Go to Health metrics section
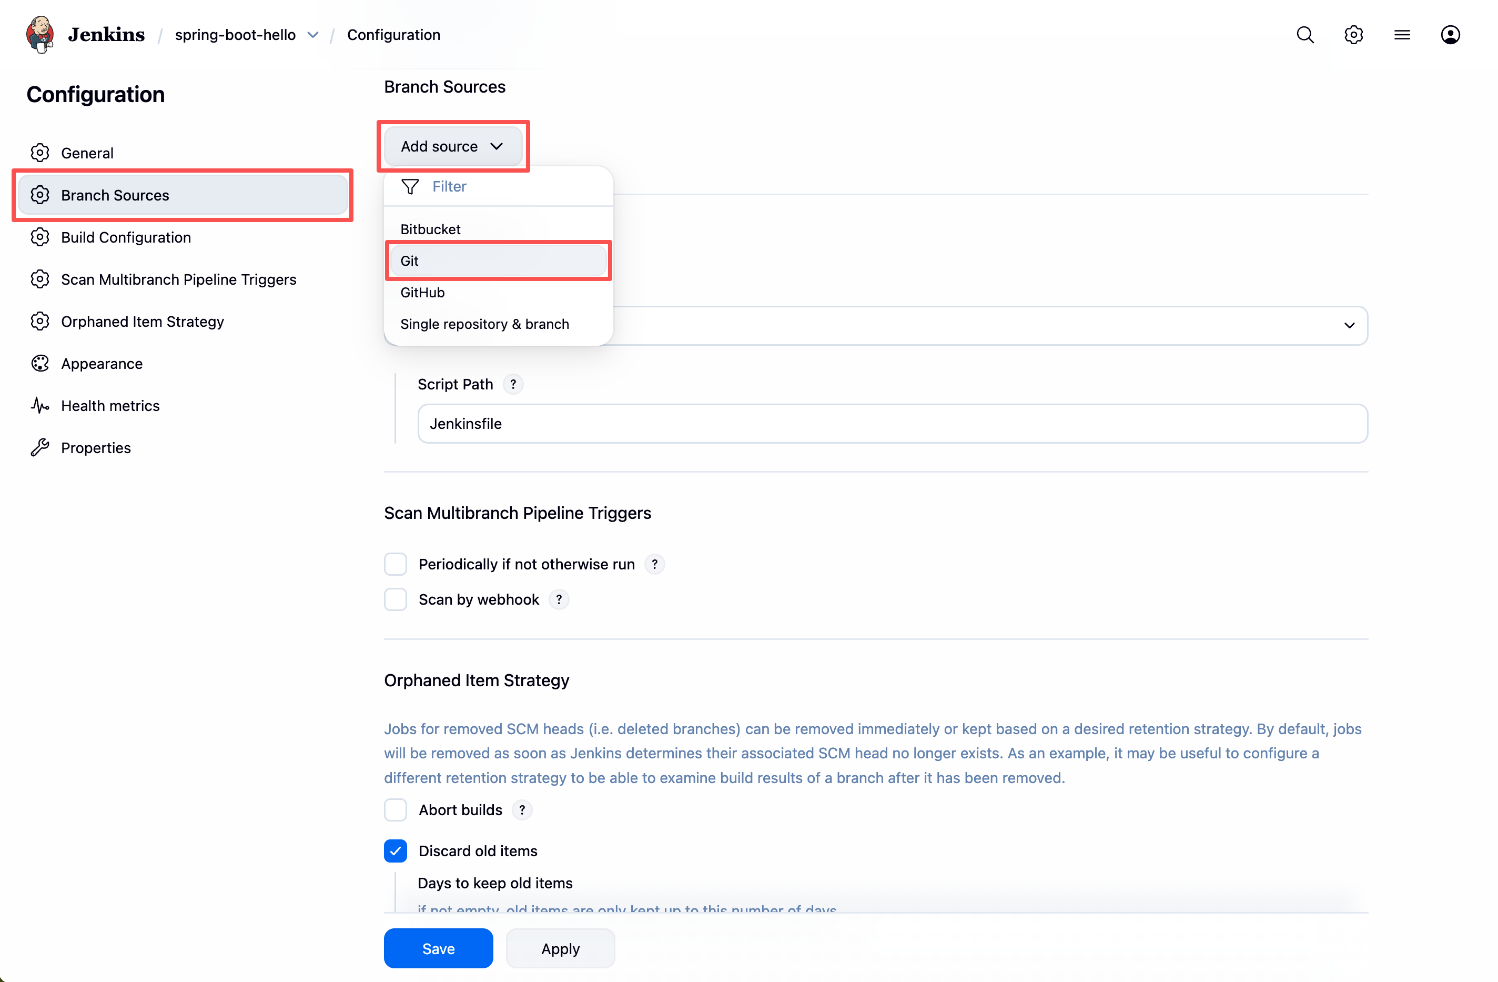 point(110,406)
